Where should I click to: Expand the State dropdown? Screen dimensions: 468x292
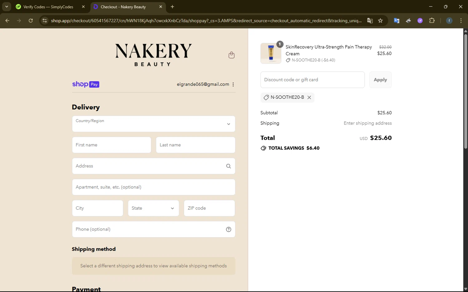point(154,208)
